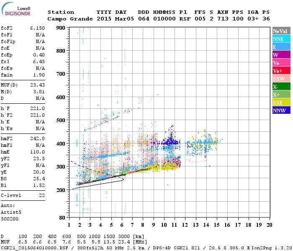Click the foF2 value 6.150
Image resolution: width=293 pixels, height=251 pixels.
click(x=37, y=28)
